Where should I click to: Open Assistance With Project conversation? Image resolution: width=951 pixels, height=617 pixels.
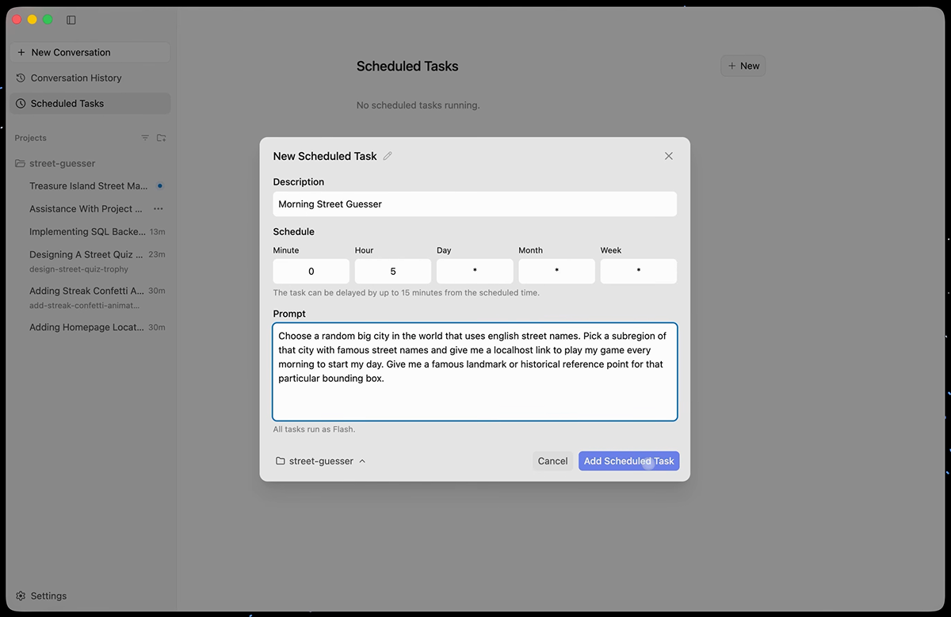click(x=86, y=209)
